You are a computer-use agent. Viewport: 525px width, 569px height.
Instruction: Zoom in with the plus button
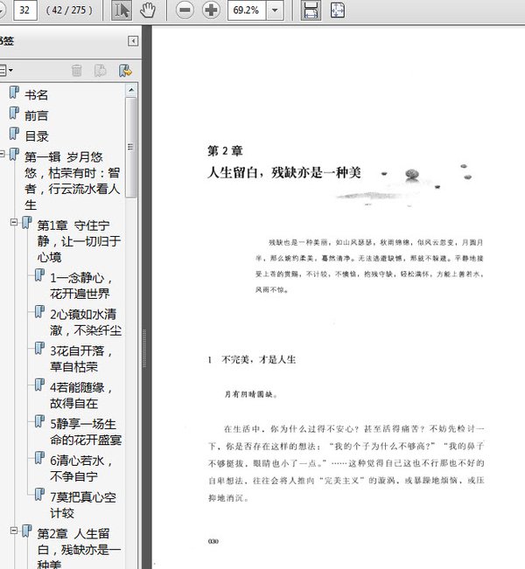coord(211,10)
